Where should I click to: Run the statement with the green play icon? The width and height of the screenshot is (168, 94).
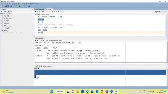tap(35, 11)
